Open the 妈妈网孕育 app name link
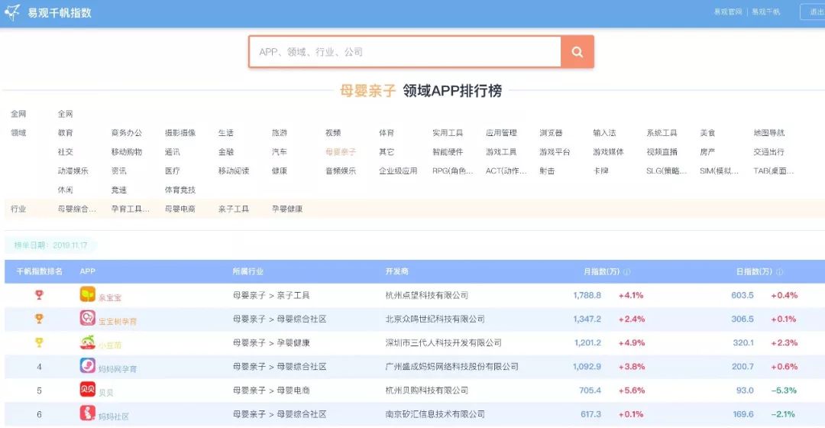This screenshot has height=428, width=825. [118, 369]
